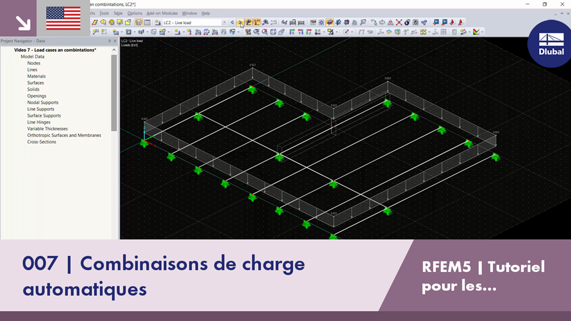The width and height of the screenshot is (571, 321).
Task: Open the Window menu
Action: (190, 13)
